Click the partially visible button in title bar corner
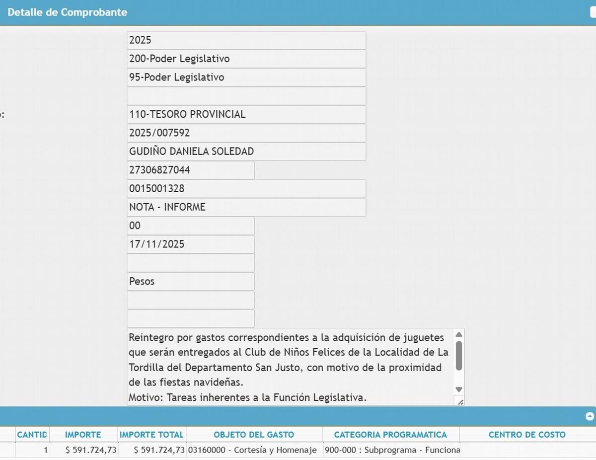 593,12
